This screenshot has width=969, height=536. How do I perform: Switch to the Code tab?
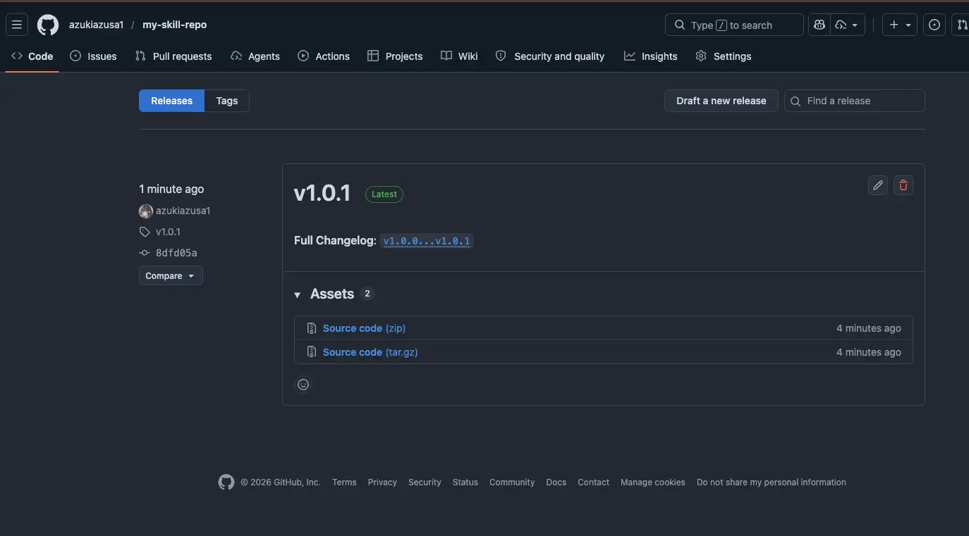coord(32,56)
